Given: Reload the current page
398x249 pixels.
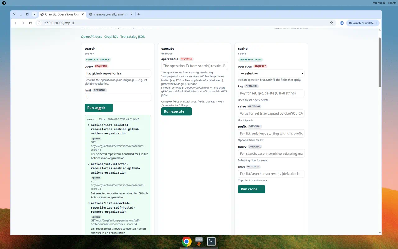Looking at the screenshot, I should click(30, 23).
